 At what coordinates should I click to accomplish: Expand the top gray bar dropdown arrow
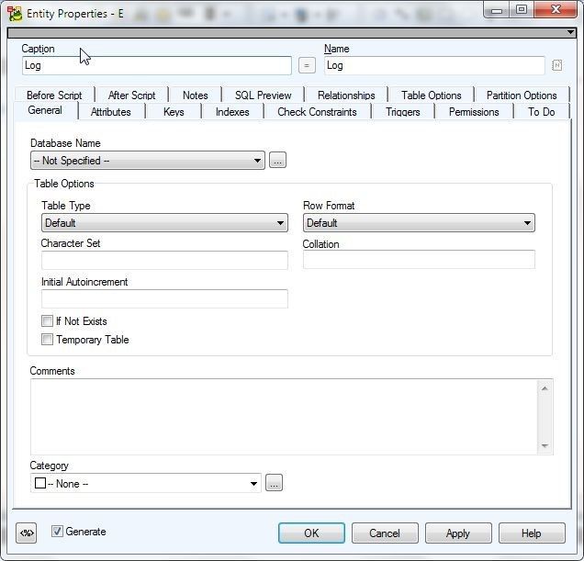(x=570, y=32)
